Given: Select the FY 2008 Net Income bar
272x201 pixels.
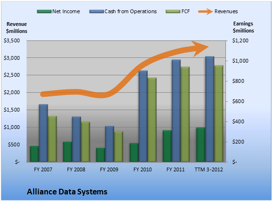Looking at the screenshot, I should pos(67,152).
